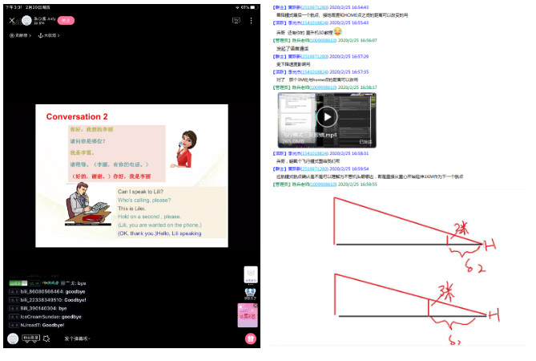Tap the white box icon above the chat sidebar
The width and height of the screenshot is (536, 361).
click(x=250, y=274)
